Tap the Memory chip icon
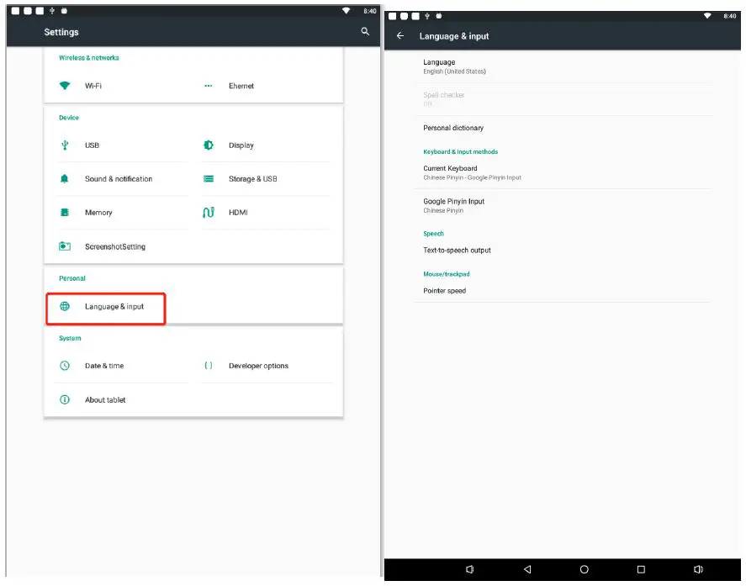 (x=65, y=213)
